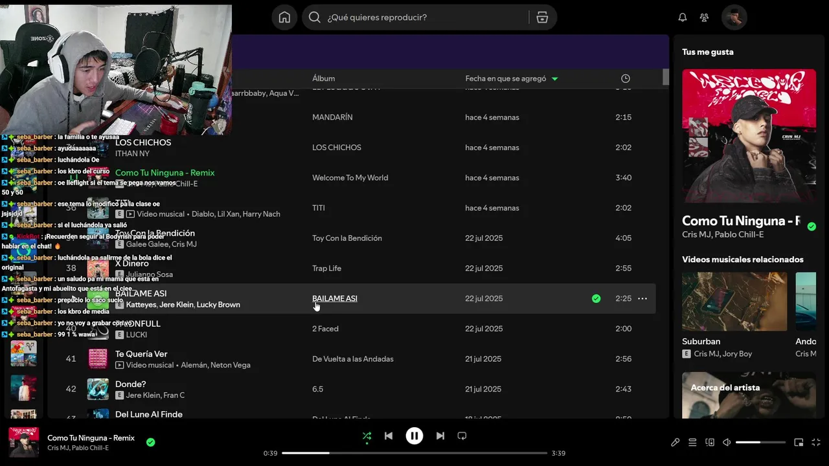Open album Welcome To My World

pos(350,177)
